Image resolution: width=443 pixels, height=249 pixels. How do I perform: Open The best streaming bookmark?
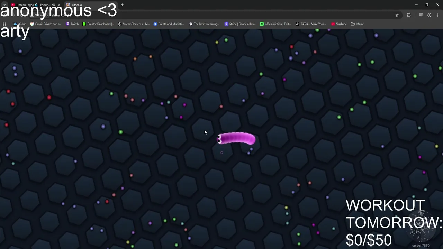[204, 24]
